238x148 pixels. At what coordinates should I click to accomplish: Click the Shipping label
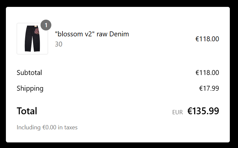click(x=30, y=89)
